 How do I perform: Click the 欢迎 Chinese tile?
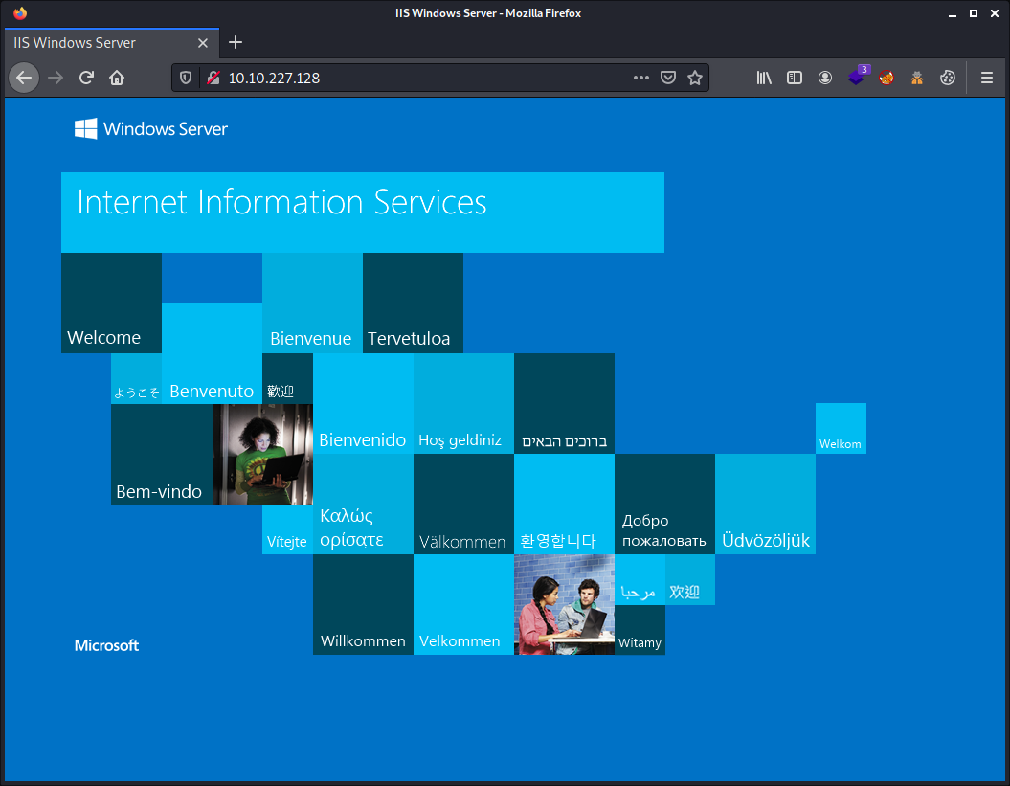point(690,580)
